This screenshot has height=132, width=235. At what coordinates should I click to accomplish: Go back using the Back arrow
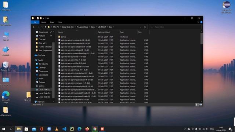(34, 27)
